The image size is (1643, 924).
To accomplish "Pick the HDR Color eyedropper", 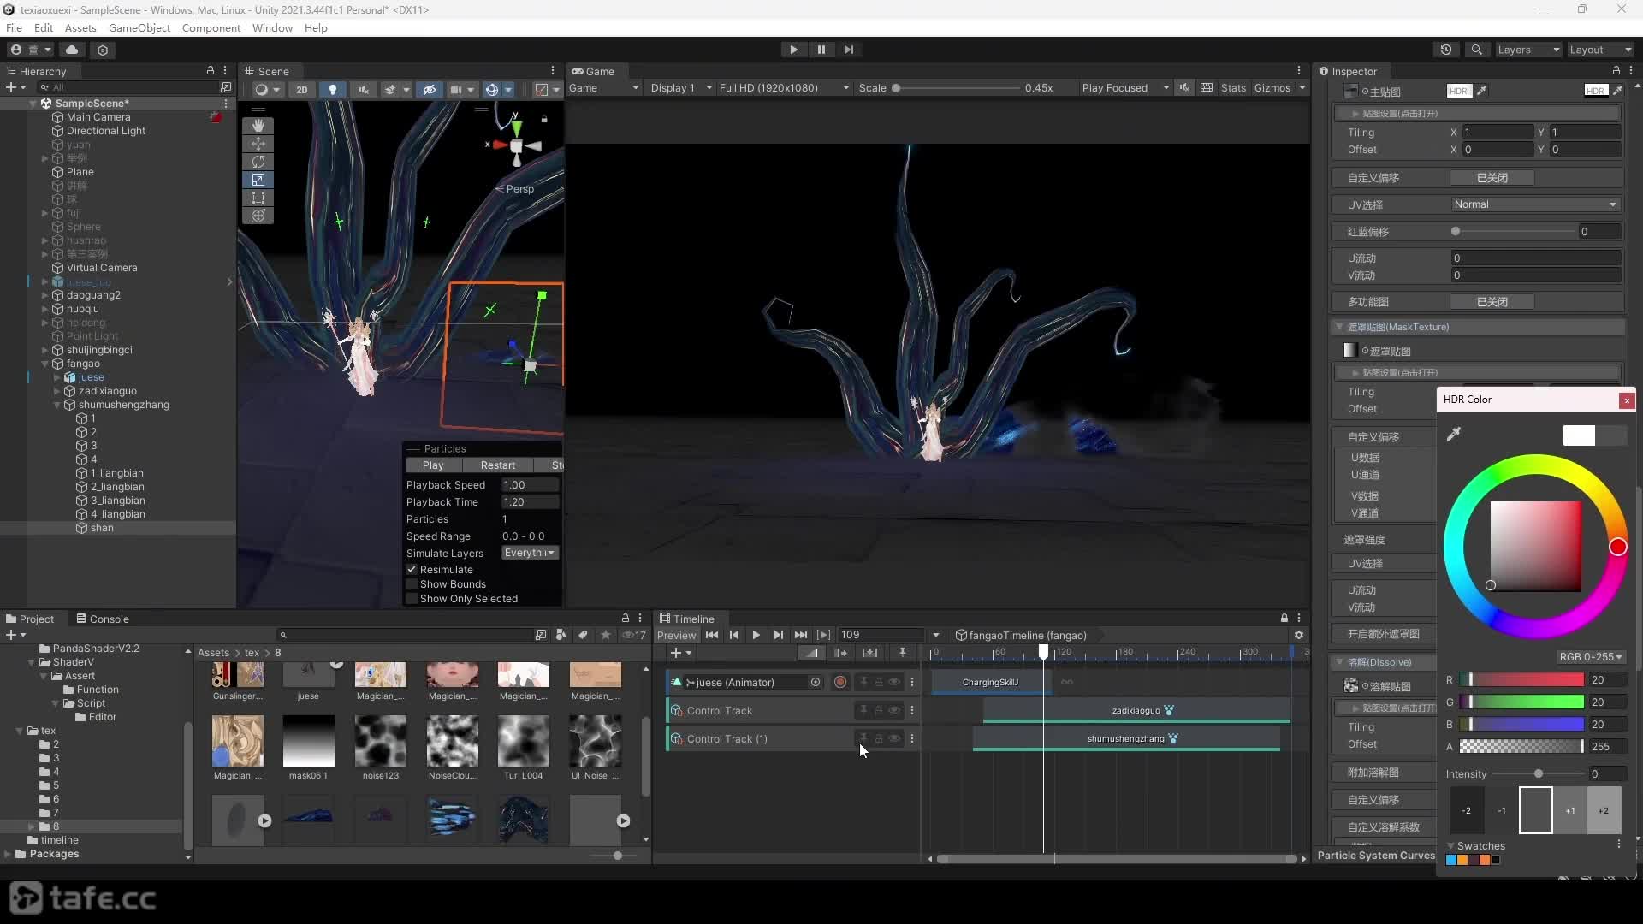I will (x=1453, y=435).
